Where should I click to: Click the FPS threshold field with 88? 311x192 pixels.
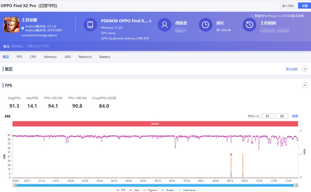pos(282,116)
